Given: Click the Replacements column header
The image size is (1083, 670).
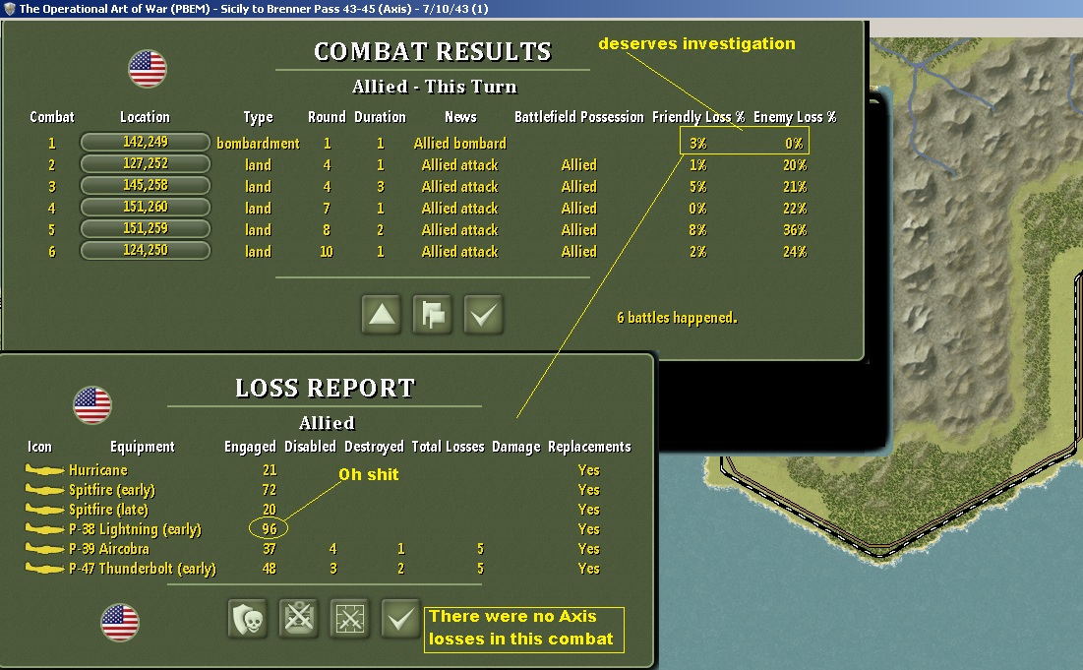Looking at the screenshot, I should [589, 447].
